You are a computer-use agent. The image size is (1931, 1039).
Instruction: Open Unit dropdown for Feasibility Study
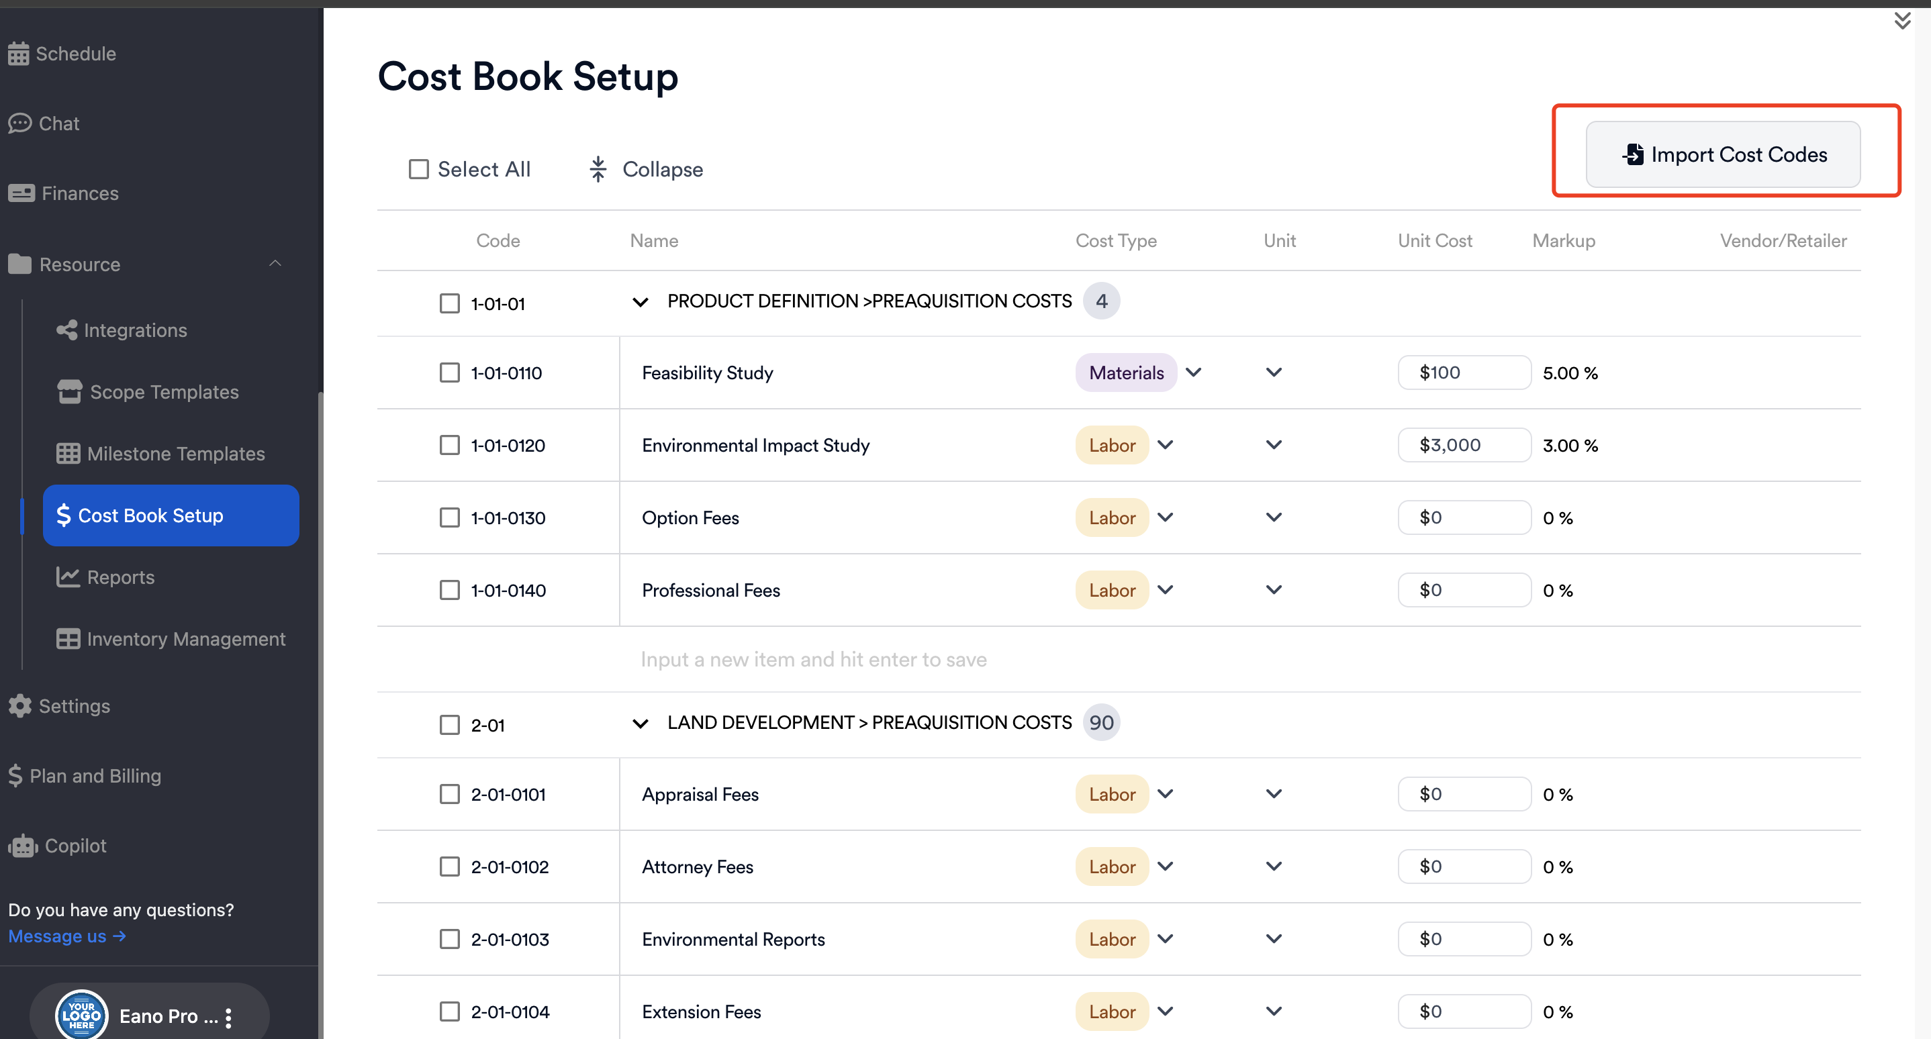click(1274, 373)
